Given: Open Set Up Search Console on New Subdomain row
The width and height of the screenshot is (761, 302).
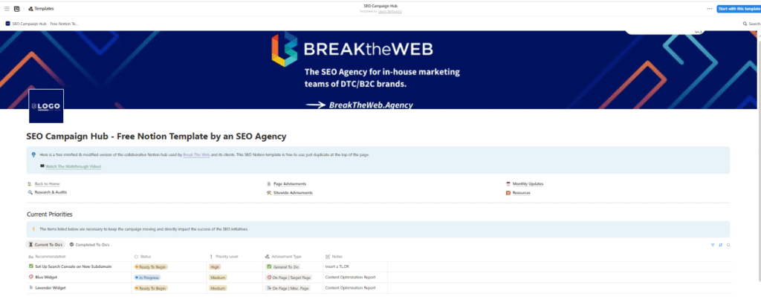Looking at the screenshot, I should coord(72,266).
